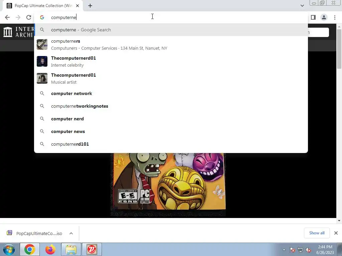Click the Chrome taskbar icon
This screenshot has width=342, height=256.
point(30,249)
